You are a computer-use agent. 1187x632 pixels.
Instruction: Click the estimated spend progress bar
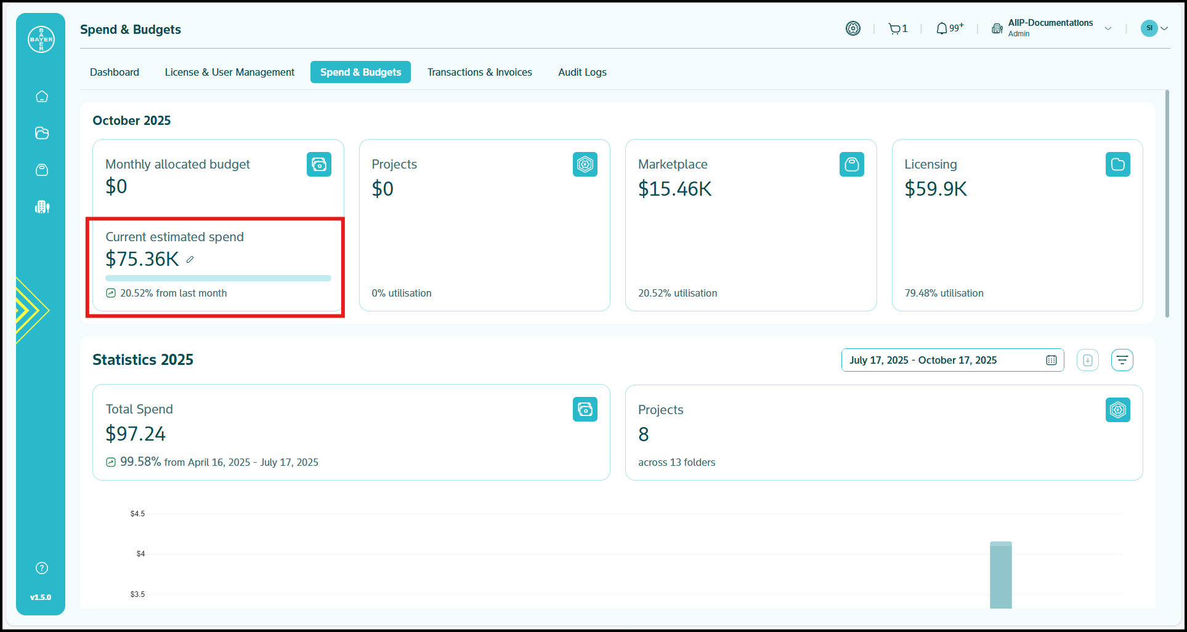tap(218, 278)
